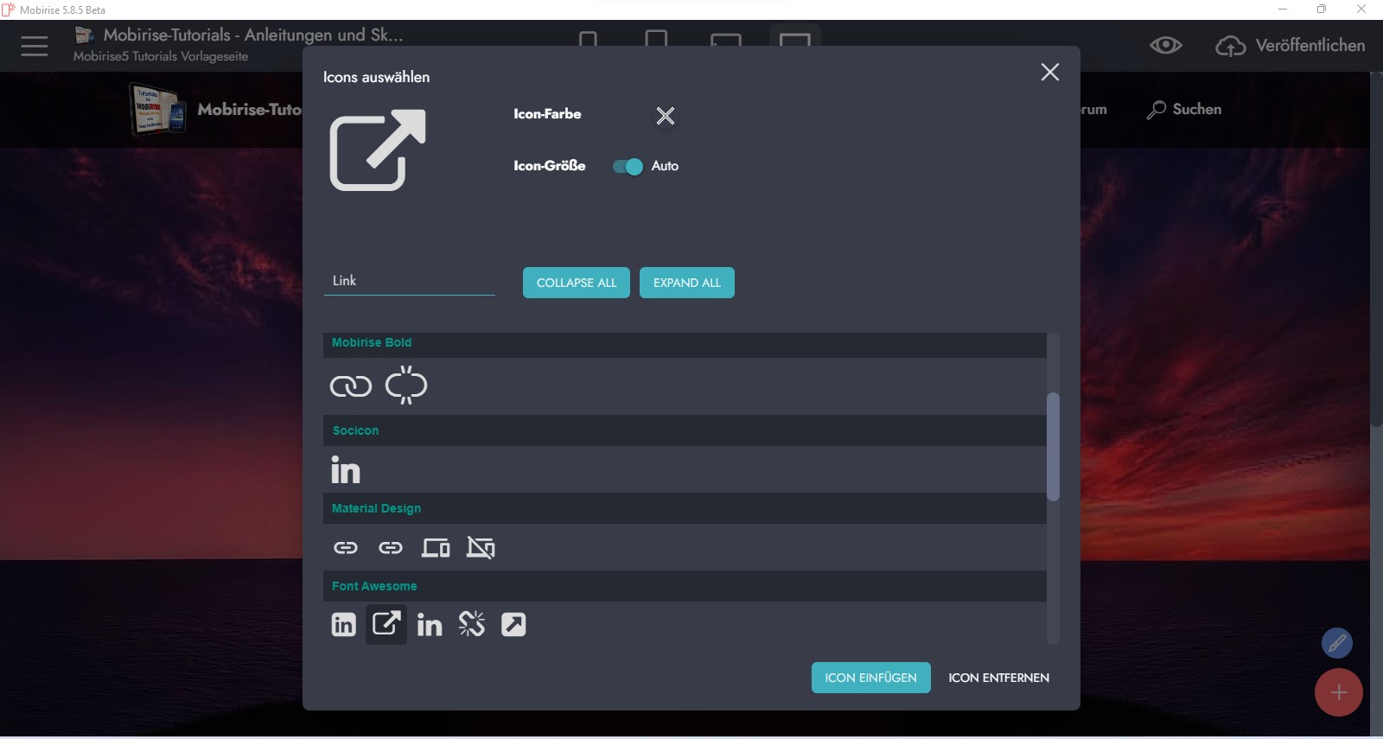The width and height of the screenshot is (1383, 739).
Task: Collapse the Material Design section header
Action: [376, 509]
